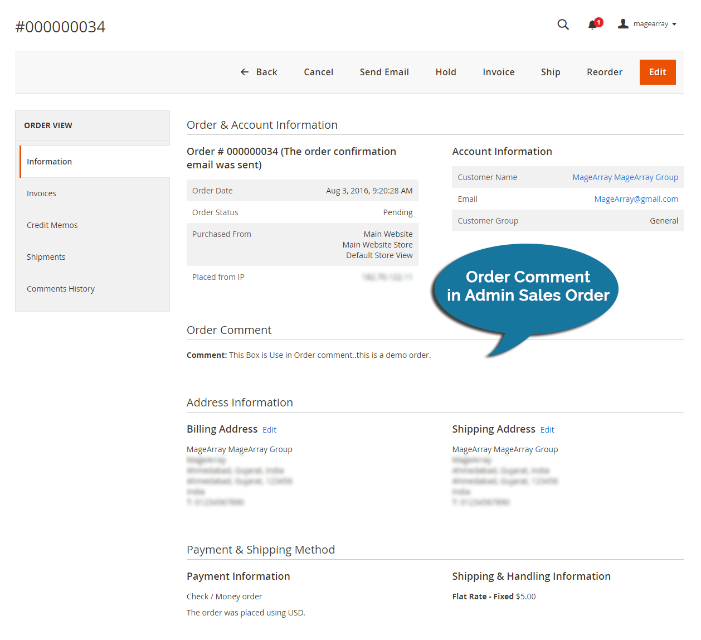Viewport: 701px width, 640px height.
Task: Click the back arrow icon
Action: click(x=244, y=72)
